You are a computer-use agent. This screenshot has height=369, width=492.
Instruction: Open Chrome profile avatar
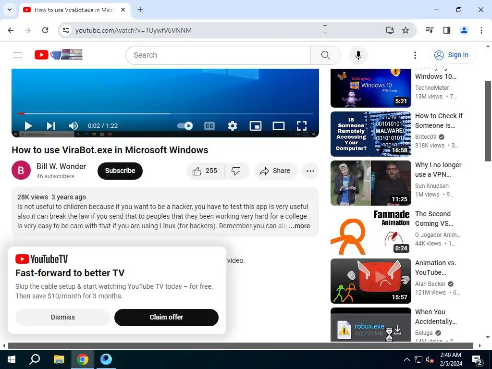(464, 30)
